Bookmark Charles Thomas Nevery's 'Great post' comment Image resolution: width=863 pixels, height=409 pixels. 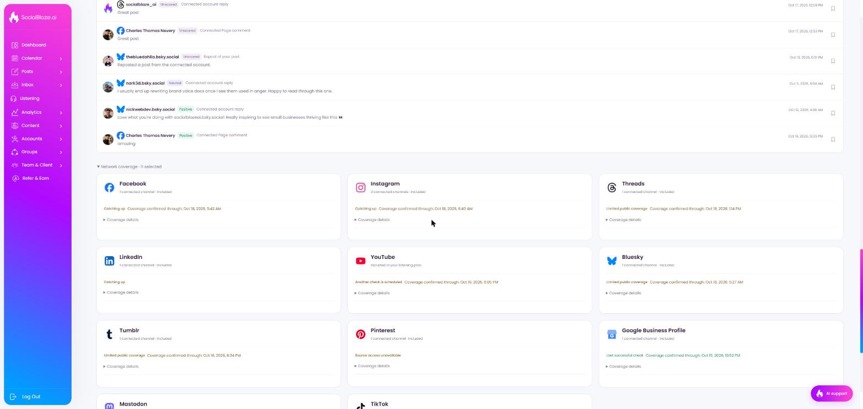pos(833,35)
